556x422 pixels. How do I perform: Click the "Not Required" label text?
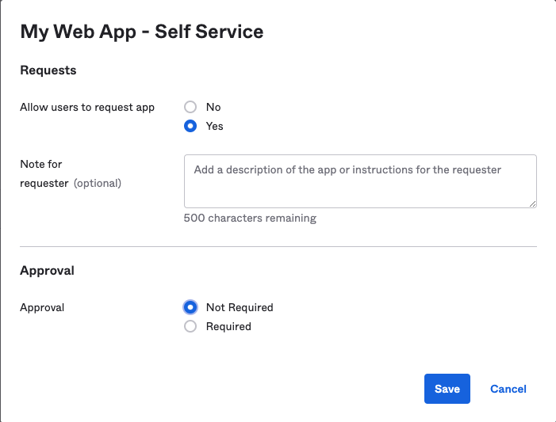[240, 307]
